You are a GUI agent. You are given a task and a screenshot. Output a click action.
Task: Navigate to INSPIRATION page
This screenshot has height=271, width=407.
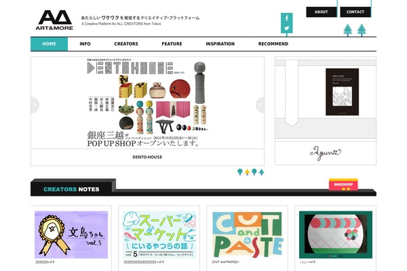tap(220, 44)
